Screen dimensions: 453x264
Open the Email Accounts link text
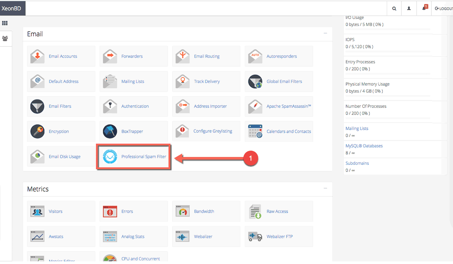(x=63, y=56)
